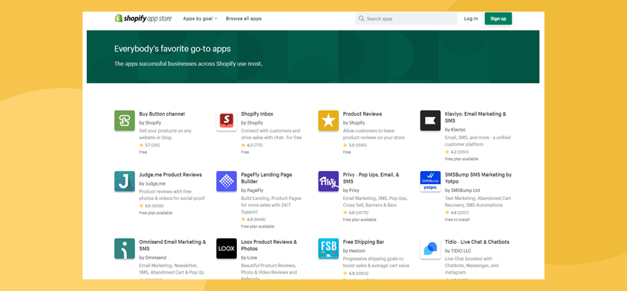Image resolution: width=627 pixels, height=291 pixels.
Task: Open SMSBump SMS Marketing by Yotpo title
Action: tap(478, 178)
